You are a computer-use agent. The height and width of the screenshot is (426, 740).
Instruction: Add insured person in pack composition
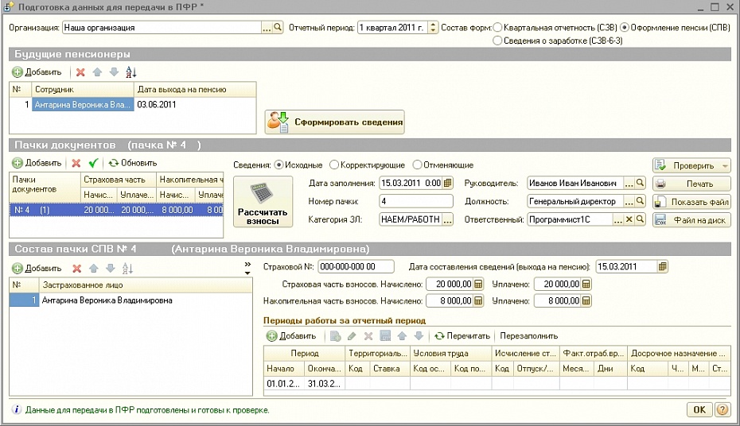coord(37,268)
